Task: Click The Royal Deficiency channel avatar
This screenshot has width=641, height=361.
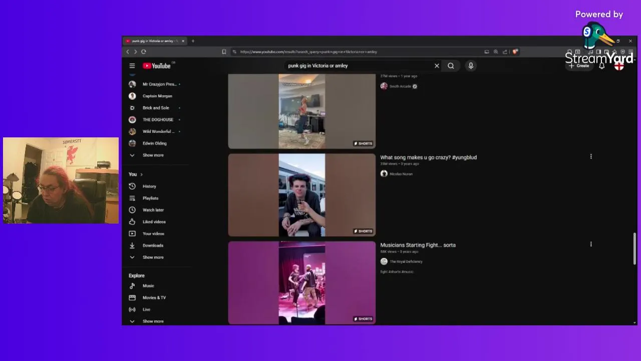Action: [x=384, y=261]
